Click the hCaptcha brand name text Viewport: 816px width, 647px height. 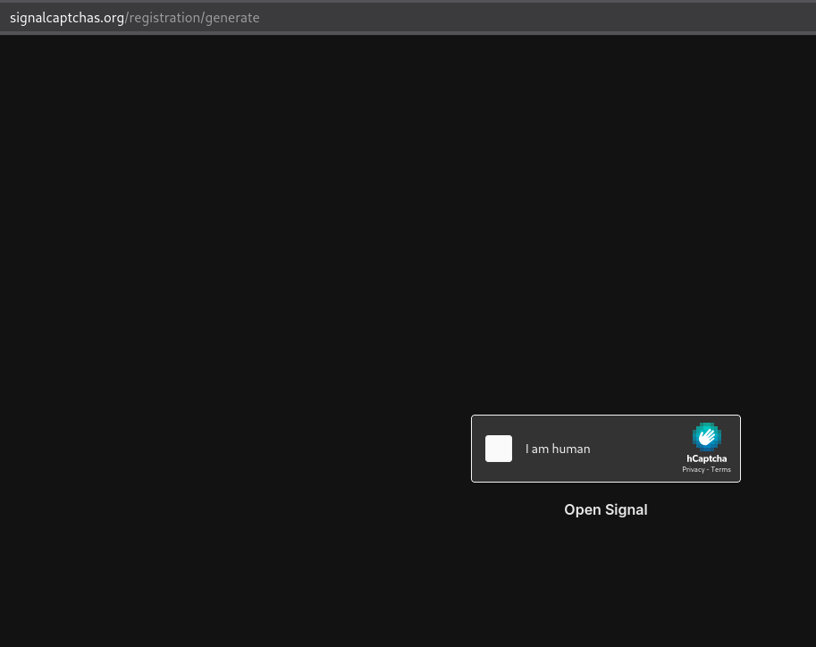pyautogui.click(x=706, y=458)
